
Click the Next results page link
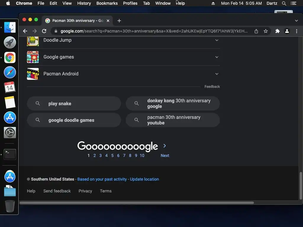click(x=165, y=155)
